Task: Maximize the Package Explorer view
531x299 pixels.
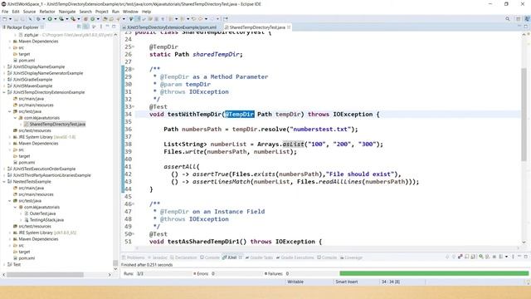Action: 114,27
